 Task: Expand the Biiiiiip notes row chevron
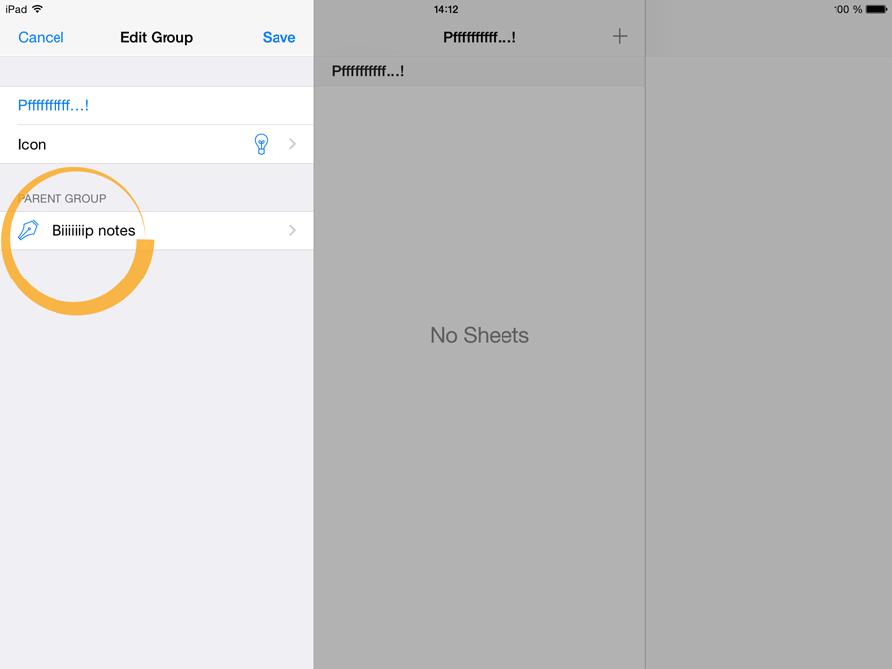(292, 230)
